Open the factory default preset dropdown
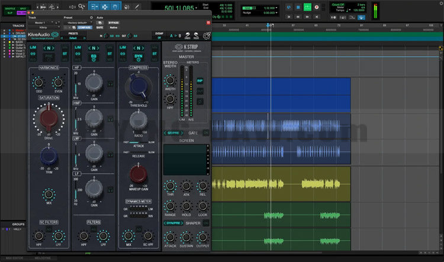 [76, 22]
